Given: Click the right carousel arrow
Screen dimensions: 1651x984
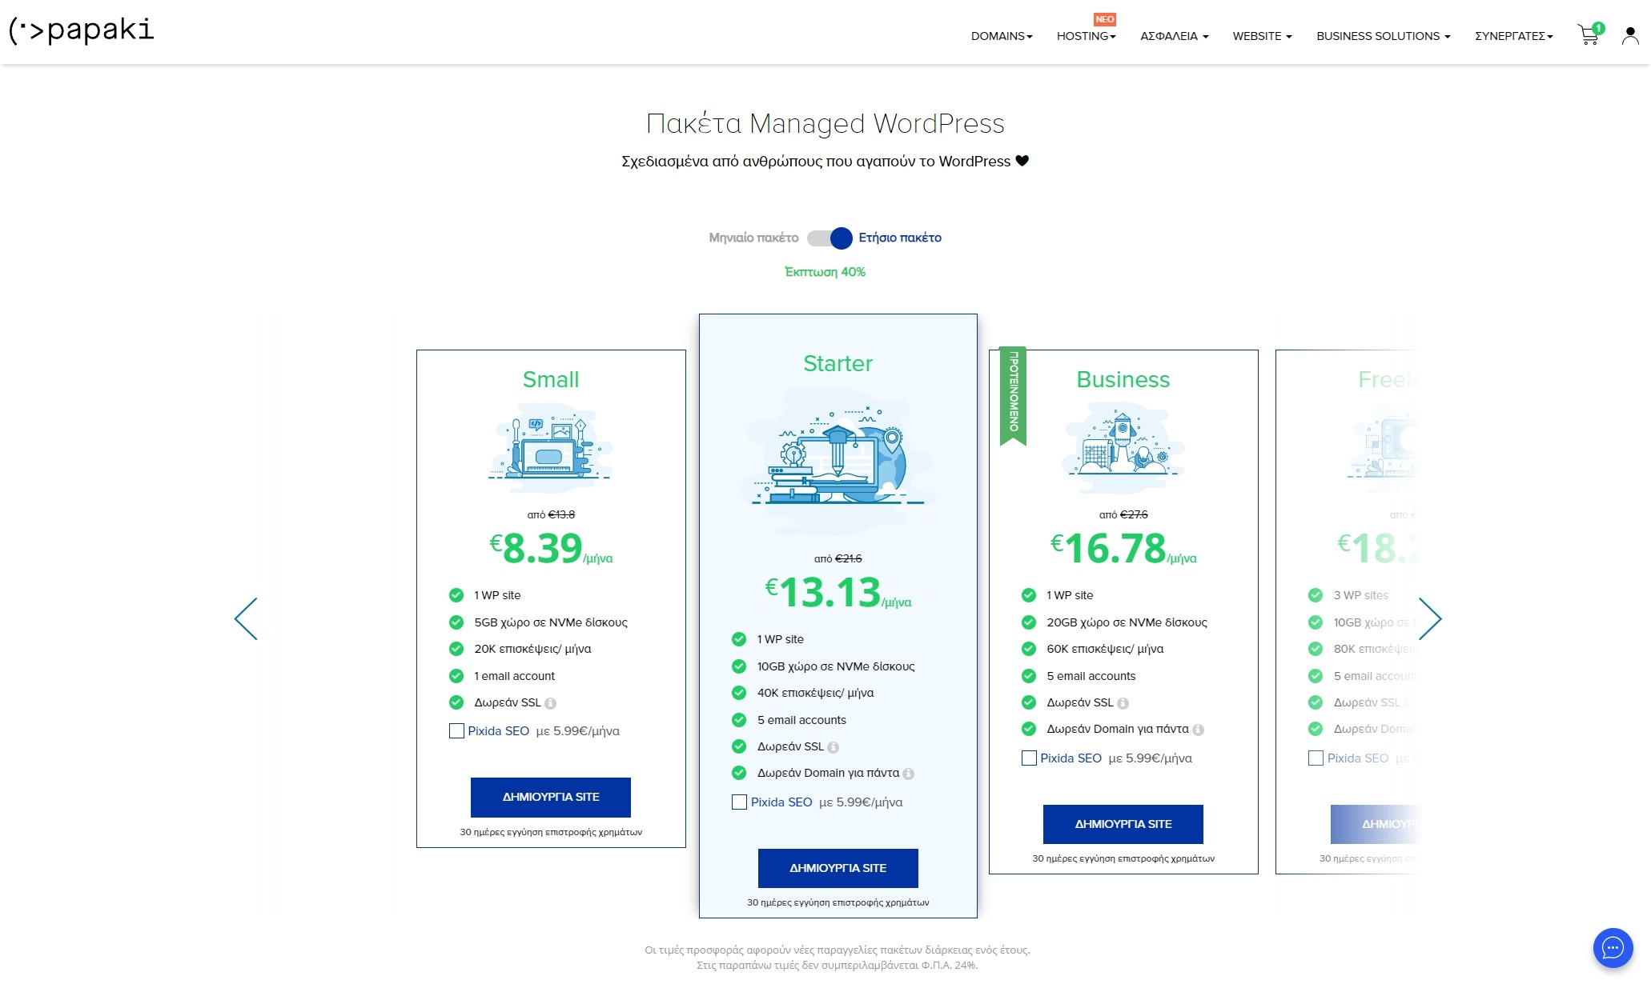Looking at the screenshot, I should click(1432, 618).
